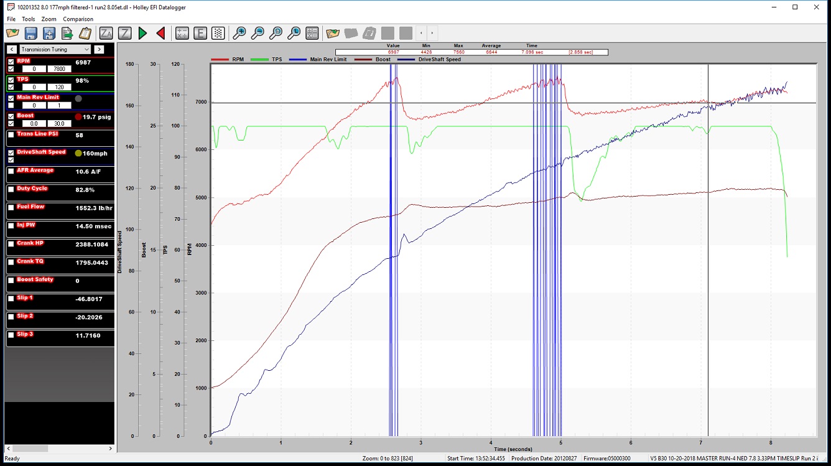Edit RPM maximum field showing 7800
Viewport: 831px width, 466px height.
[x=59, y=69]
